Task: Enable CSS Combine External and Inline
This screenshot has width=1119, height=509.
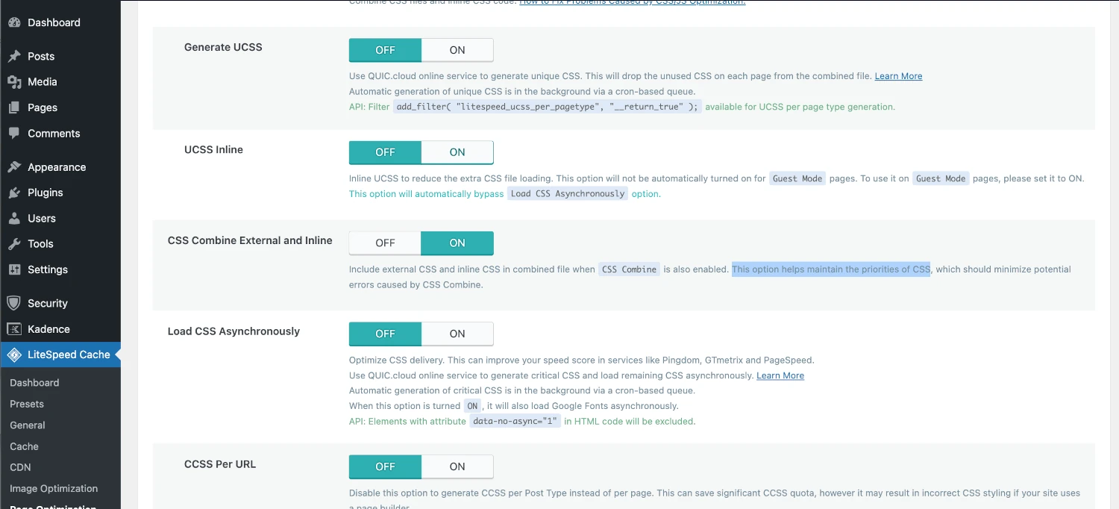Action: coord(457,243)
